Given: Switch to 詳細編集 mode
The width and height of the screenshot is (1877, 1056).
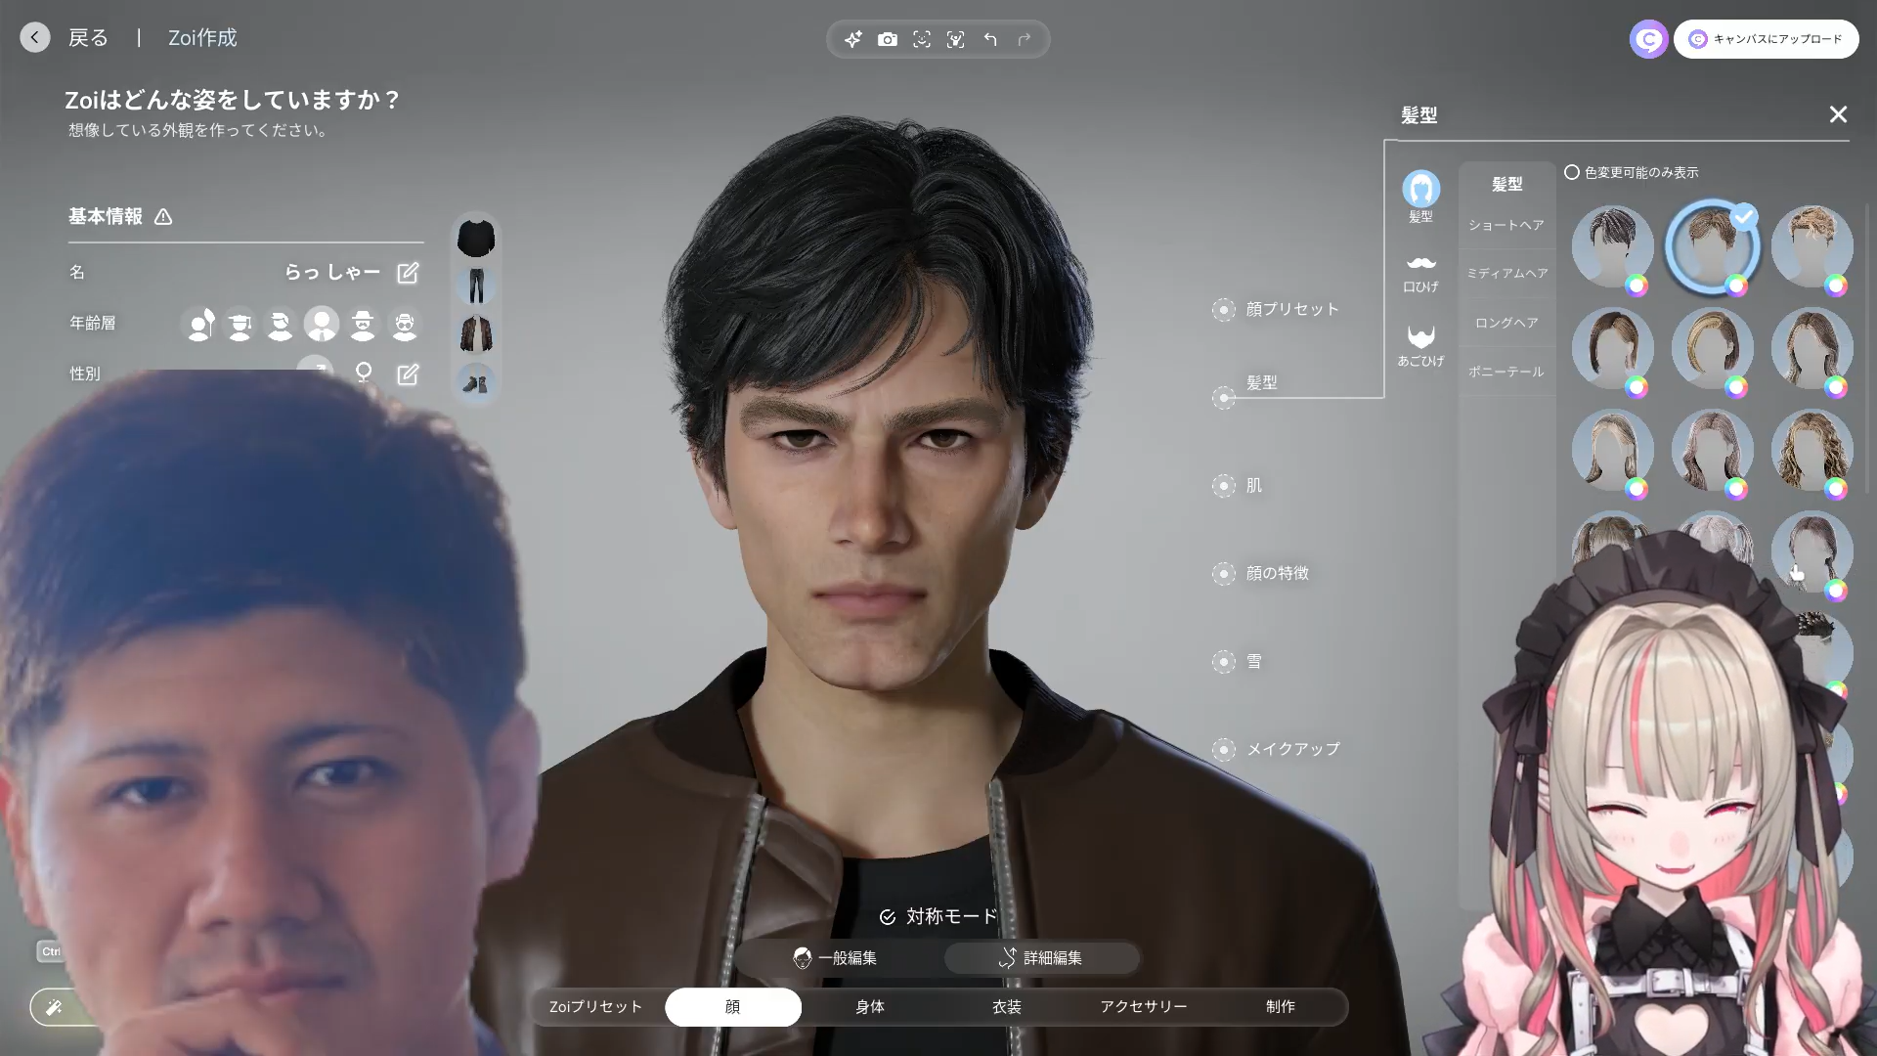Looking at the screenshot, I should point(1042,958).
